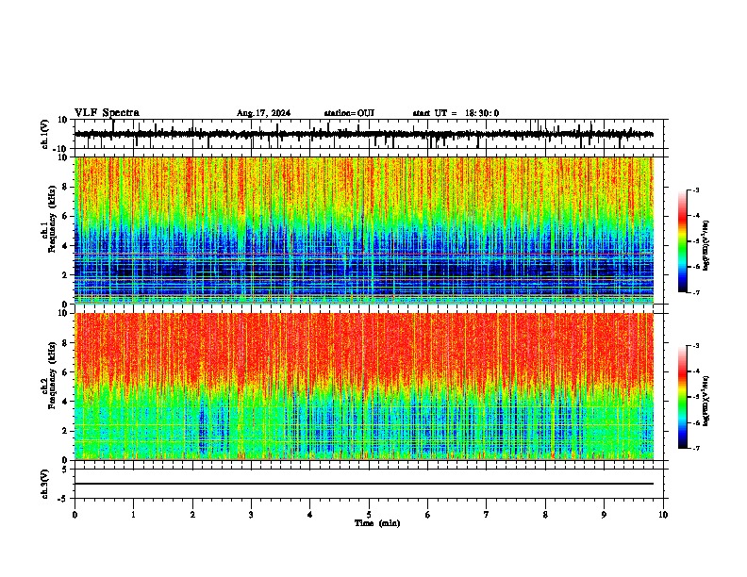Click time axis tick label '3'
This screenshot has height=577, width=747.
coord(251,515)
